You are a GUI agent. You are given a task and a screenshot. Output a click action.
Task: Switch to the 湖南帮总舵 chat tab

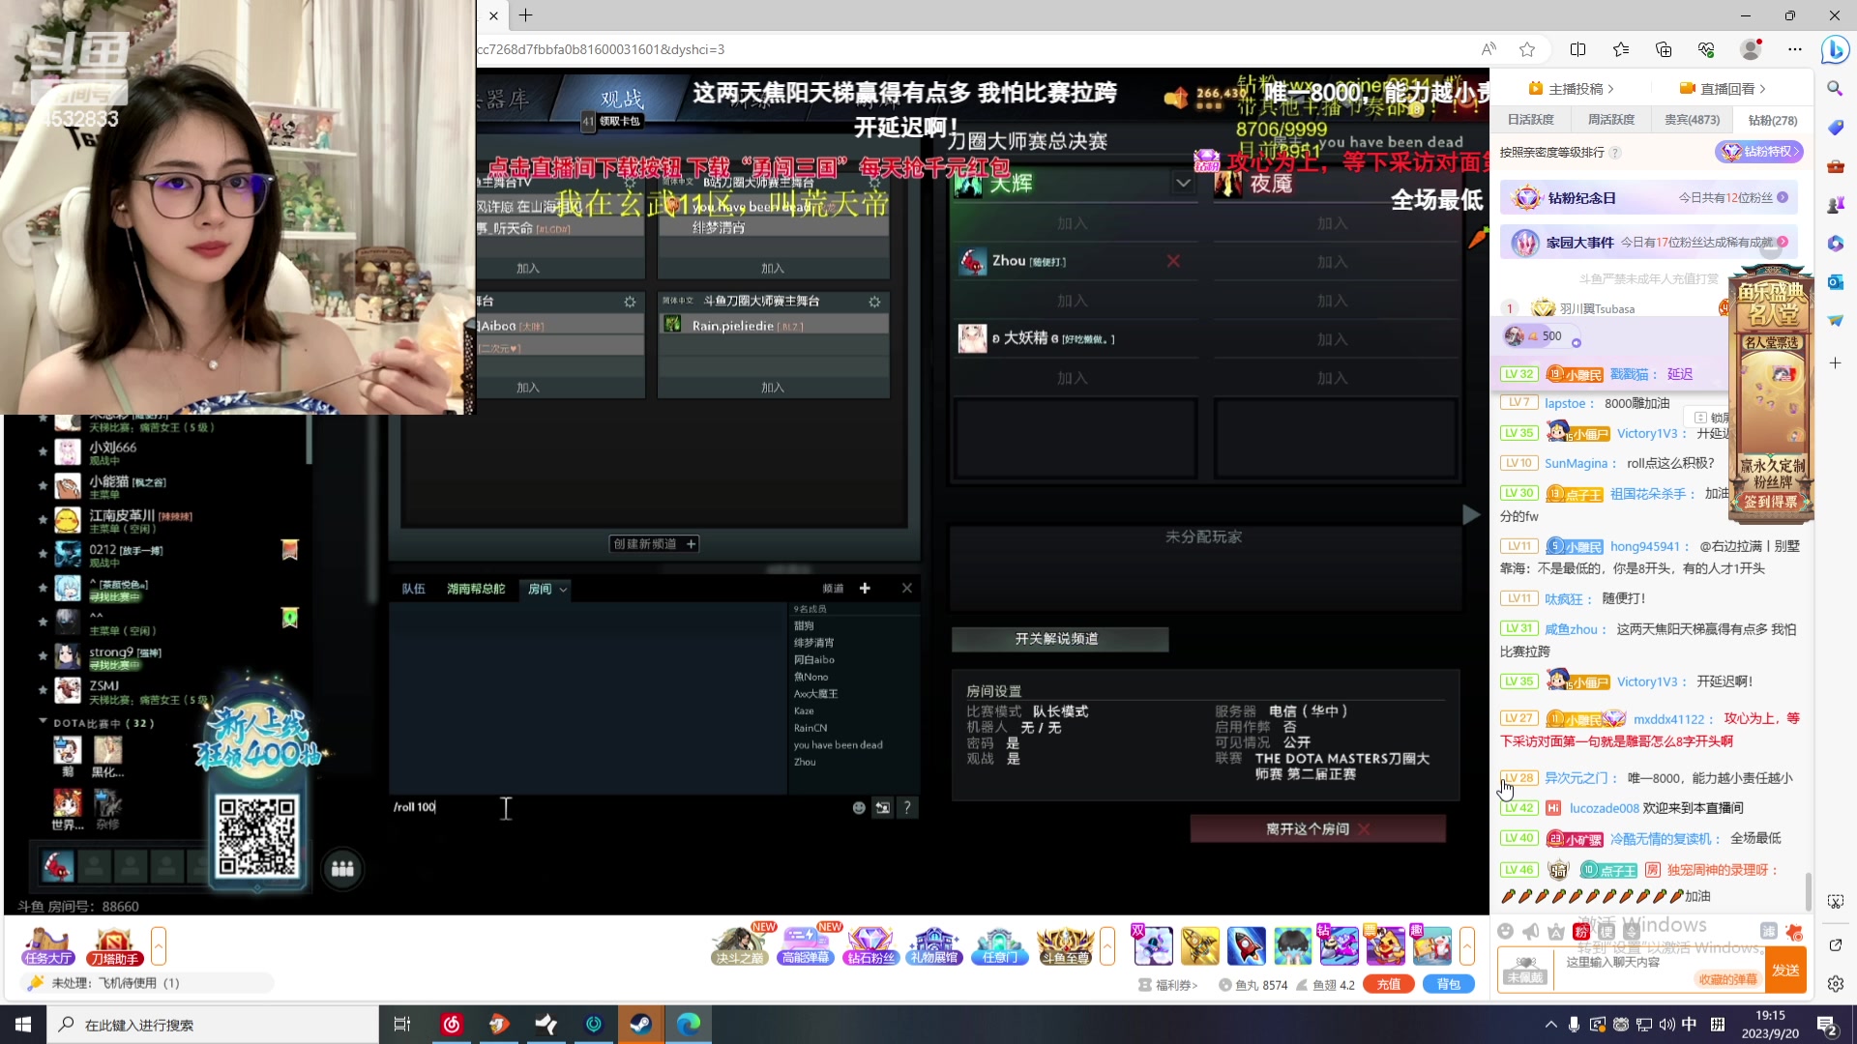point(475,589)
